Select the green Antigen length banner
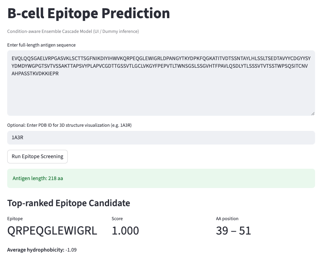This screenshot has height=258, width=323. (161, 179)
